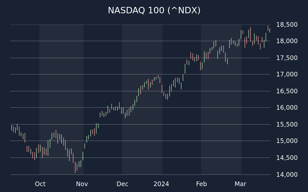The height and width of the screenshot is (192, 308).
Task: Click the 18,500 price axis label
Action: [x=287, y=25]
